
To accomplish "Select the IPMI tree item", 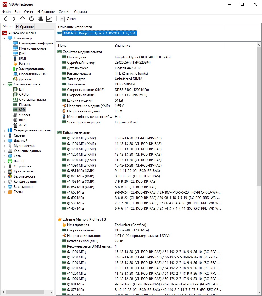I will tap(22, 59).
